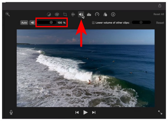Image resolution: width=168 pixels, height=121 pixels.
Task: Open Noise Reduction and Equalizer
Action: point(89,14)
